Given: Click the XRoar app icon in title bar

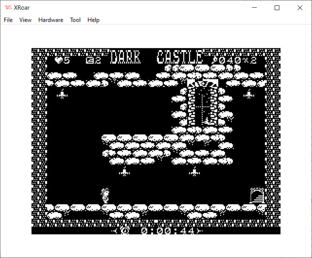Looking at the screenshot, I should (8, 7).
